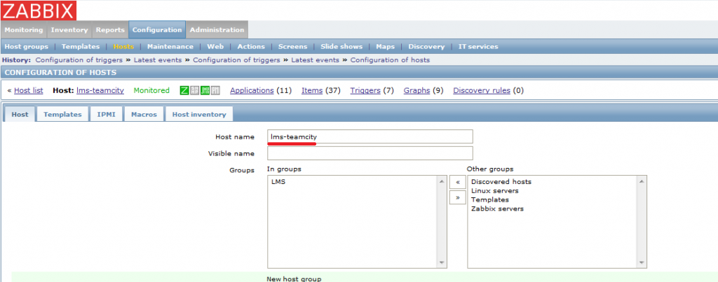Open the Web submenu
The image size is (718, 282).
pos(215,47)
